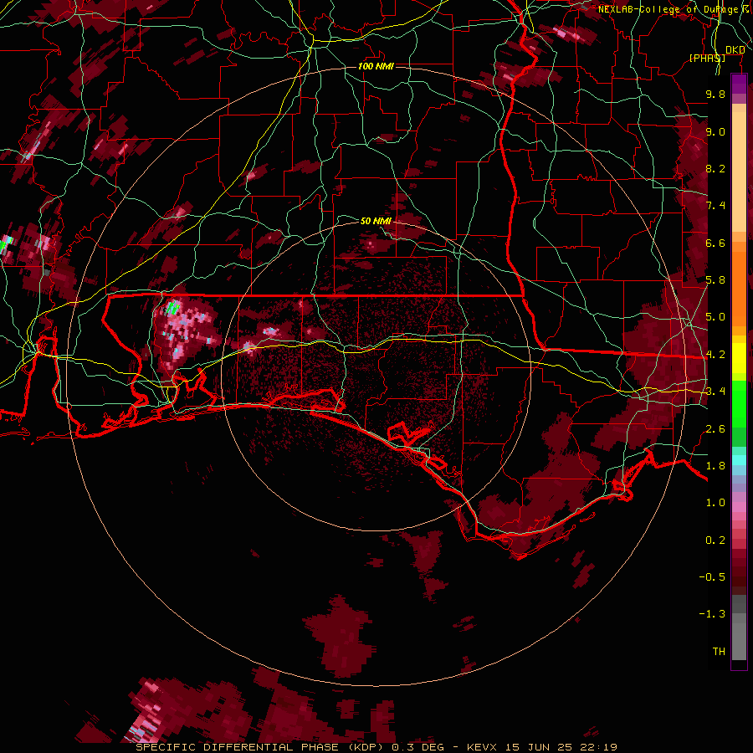Screen dimensions: 753x753
Task: Click the KEVX station identifier
Action: tap(483, 747)
